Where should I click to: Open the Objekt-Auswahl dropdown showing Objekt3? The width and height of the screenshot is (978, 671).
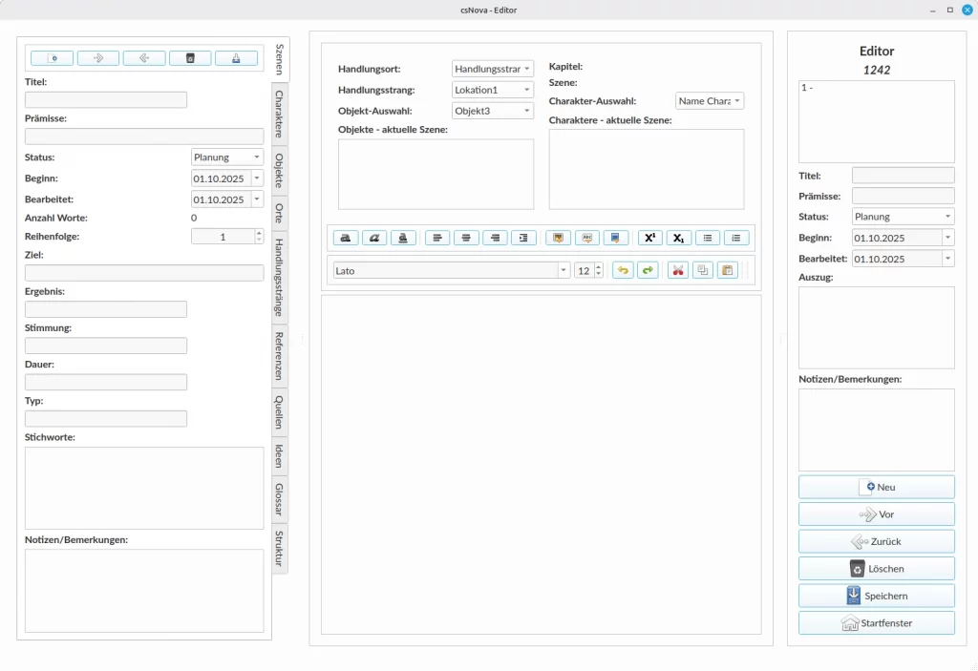[492, 110]
